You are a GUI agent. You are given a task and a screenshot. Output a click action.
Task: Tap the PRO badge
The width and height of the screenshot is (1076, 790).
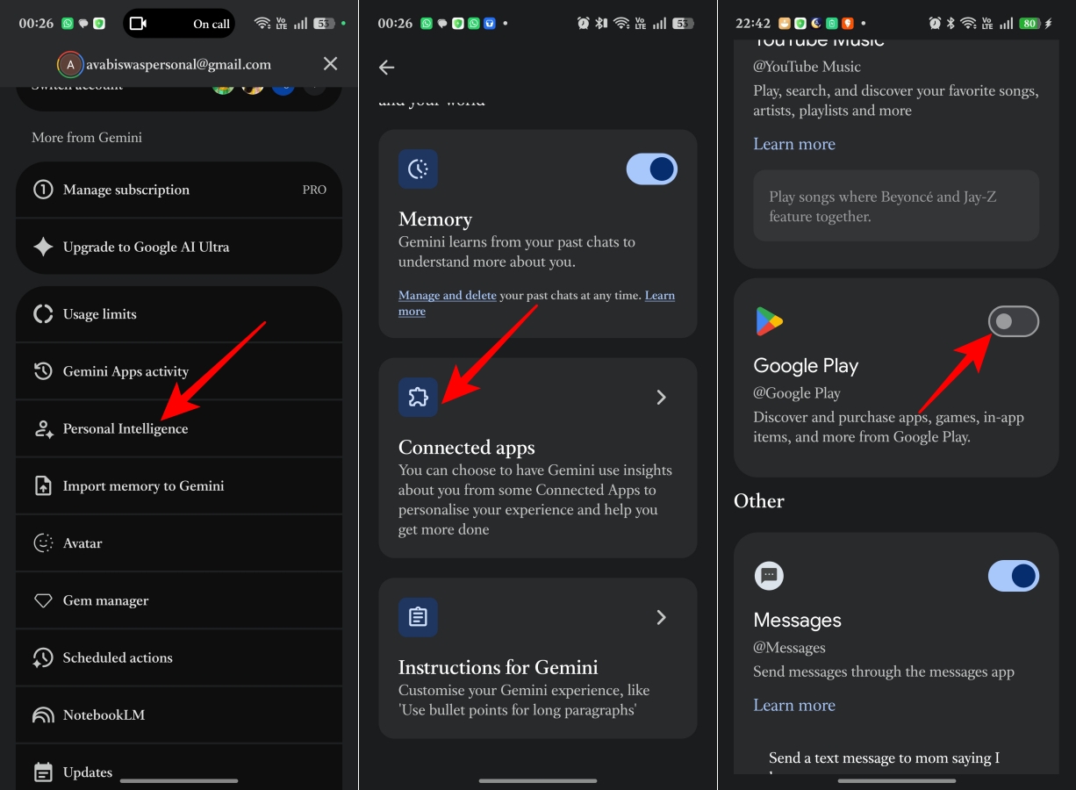click(x=314, y=190)
